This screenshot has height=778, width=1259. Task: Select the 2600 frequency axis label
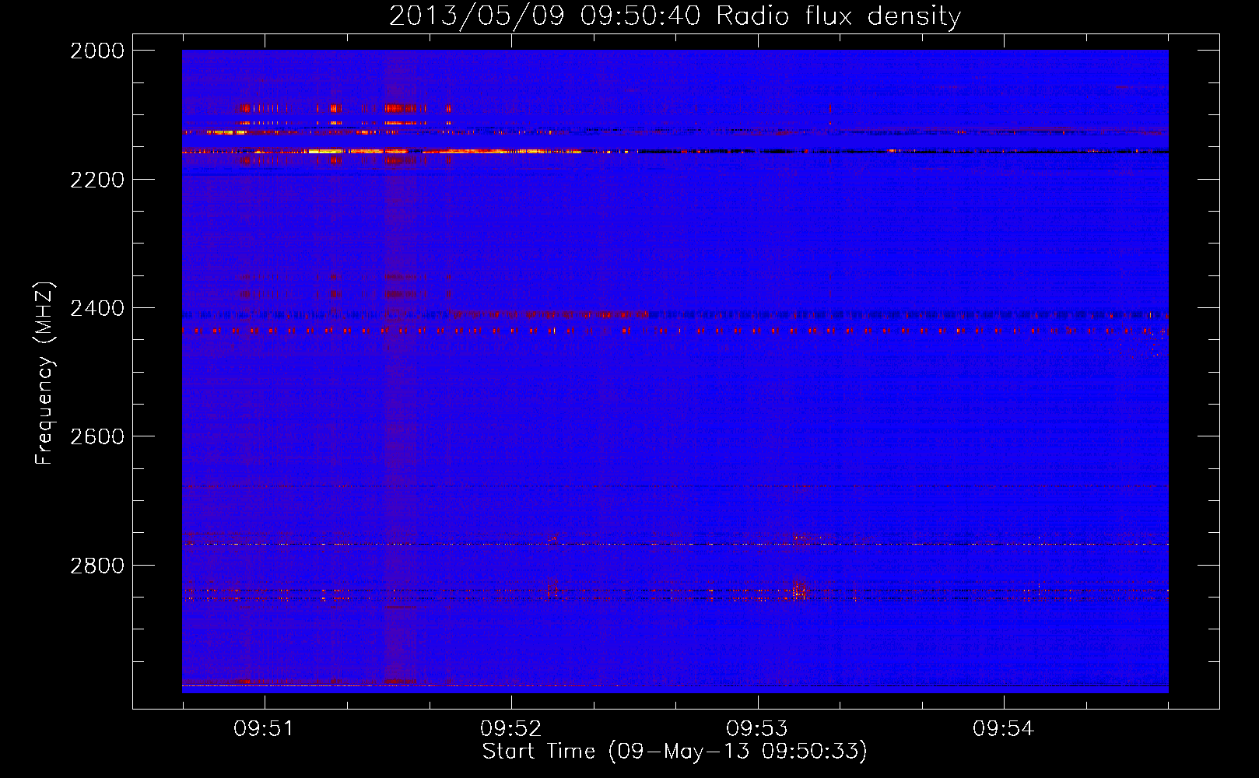coord(97,436)
